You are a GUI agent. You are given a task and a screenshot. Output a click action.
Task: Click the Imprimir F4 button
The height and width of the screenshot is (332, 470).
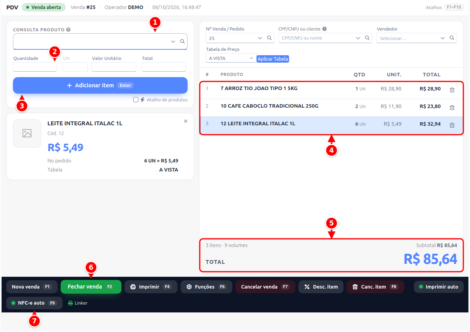click(151, 287)
